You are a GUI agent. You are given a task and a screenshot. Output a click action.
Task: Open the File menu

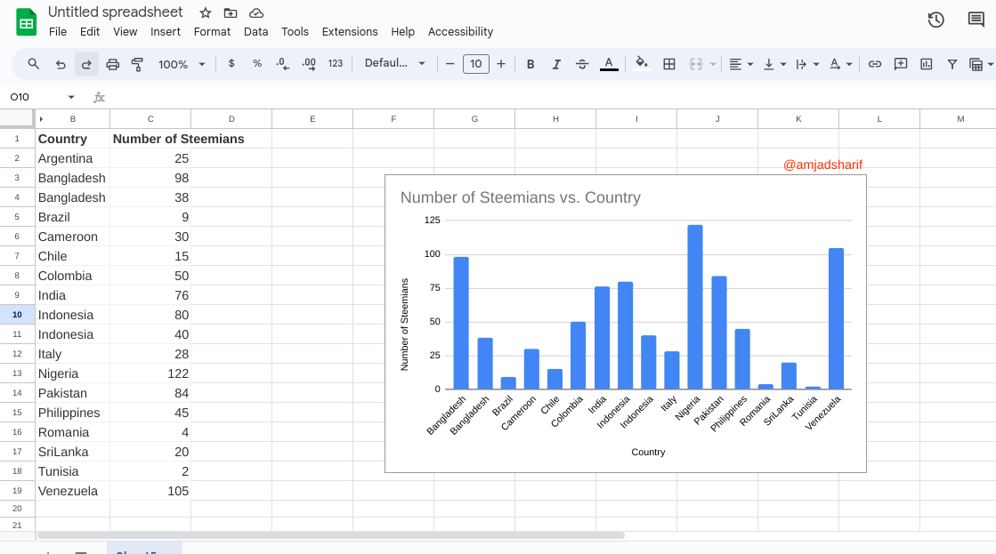point(57,32)
